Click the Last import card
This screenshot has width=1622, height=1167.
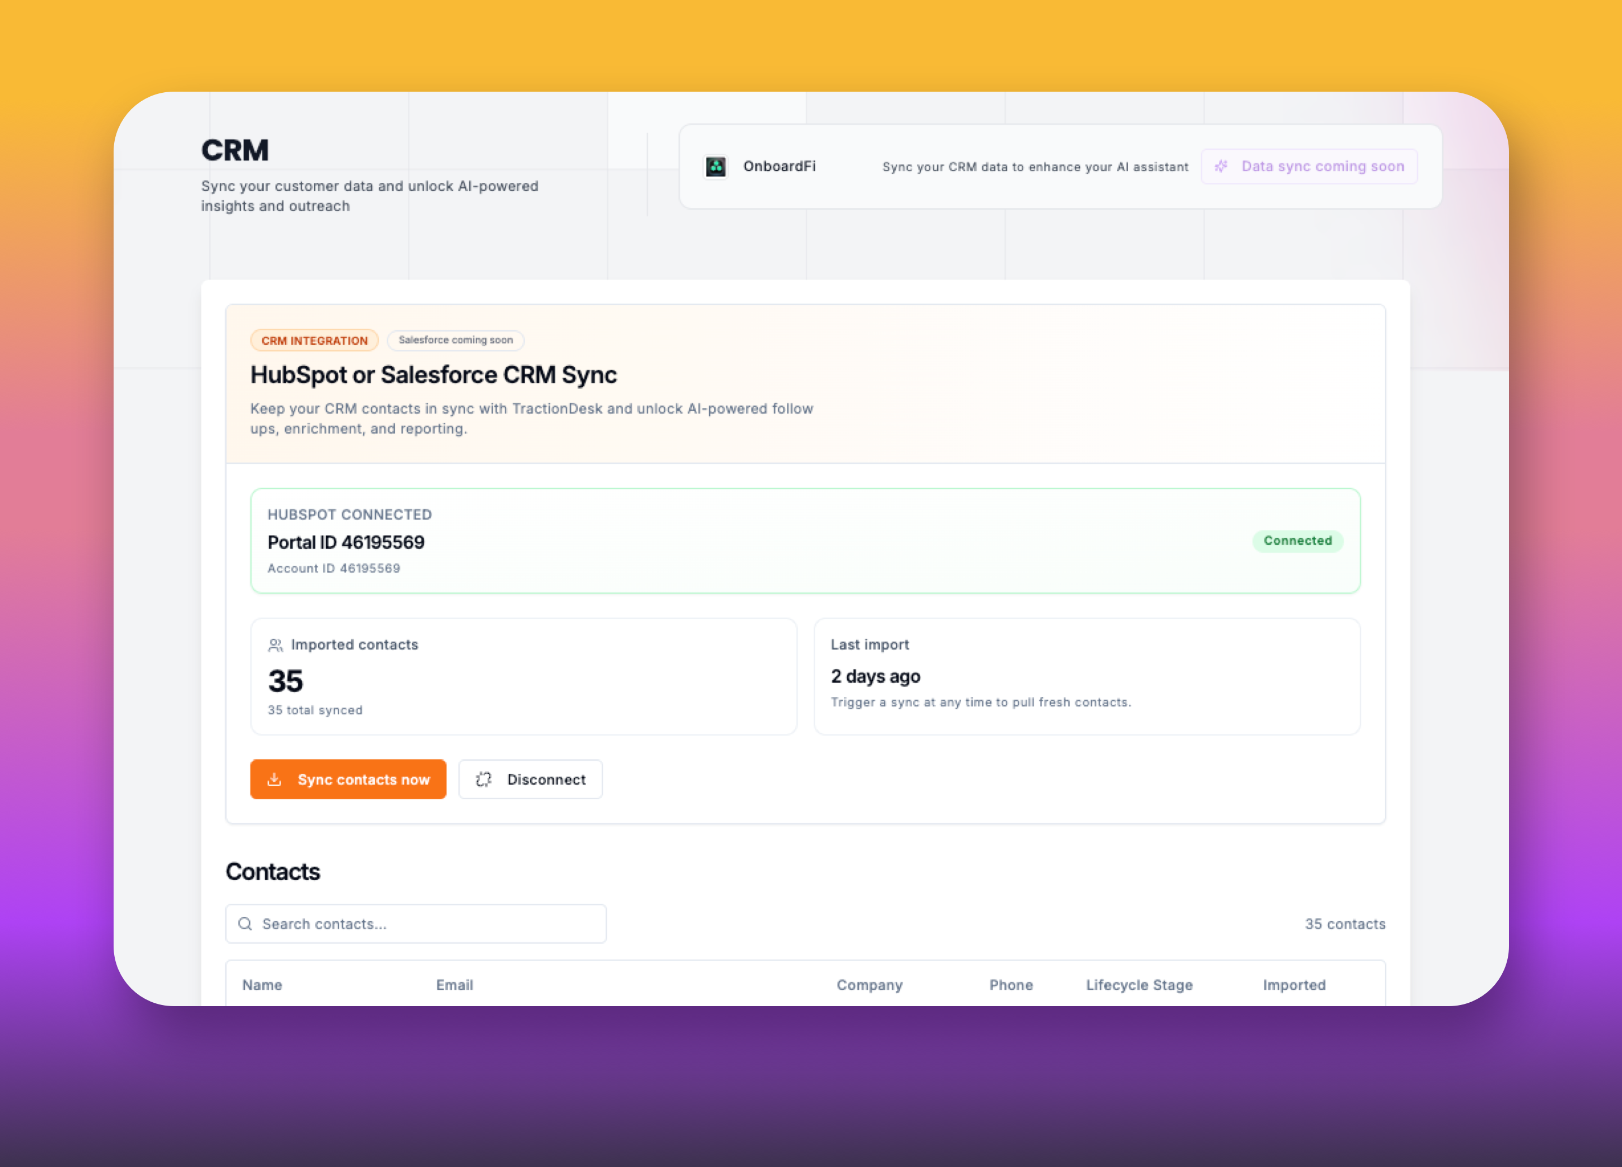1087,676
